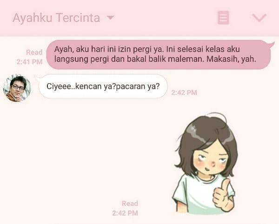This screenshot has height=224, width=279.
Task: Select the pink sent message starting 'Ayah, aku hari ini'
Action: pos(160,54)
